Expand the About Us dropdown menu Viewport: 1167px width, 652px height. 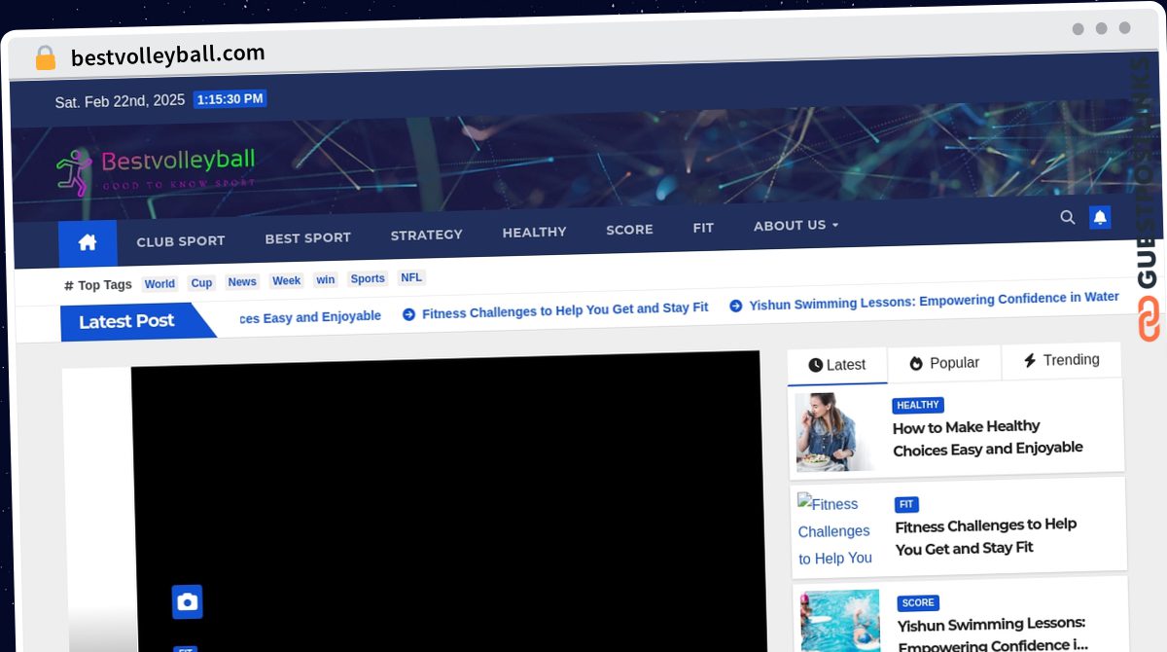796,226
